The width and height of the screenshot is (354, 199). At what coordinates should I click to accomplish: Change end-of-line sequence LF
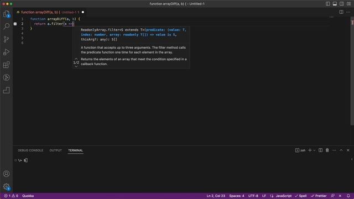(264, 196)
